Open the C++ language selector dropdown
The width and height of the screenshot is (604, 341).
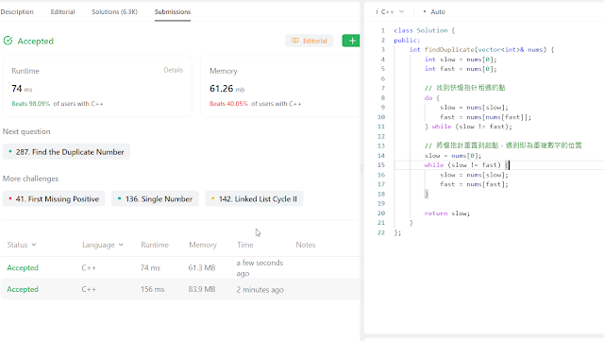390,12
